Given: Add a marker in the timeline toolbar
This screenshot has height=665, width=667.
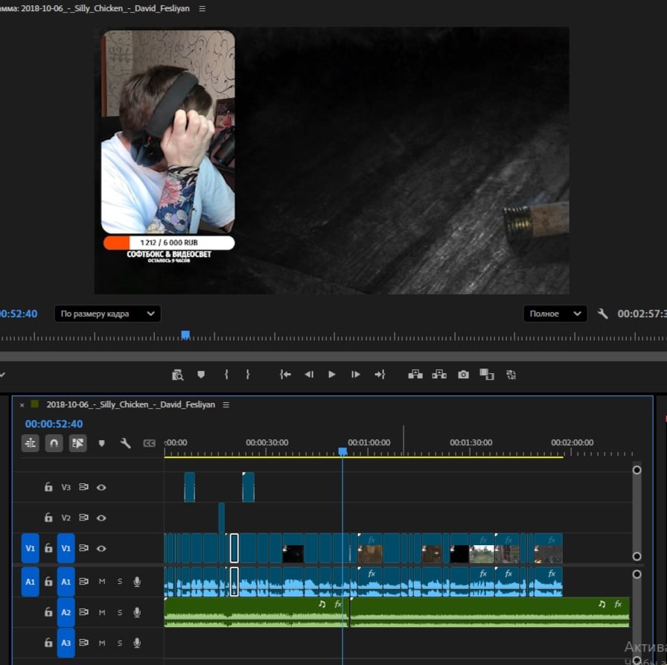Looking at the screenshot, I should 102,443.
